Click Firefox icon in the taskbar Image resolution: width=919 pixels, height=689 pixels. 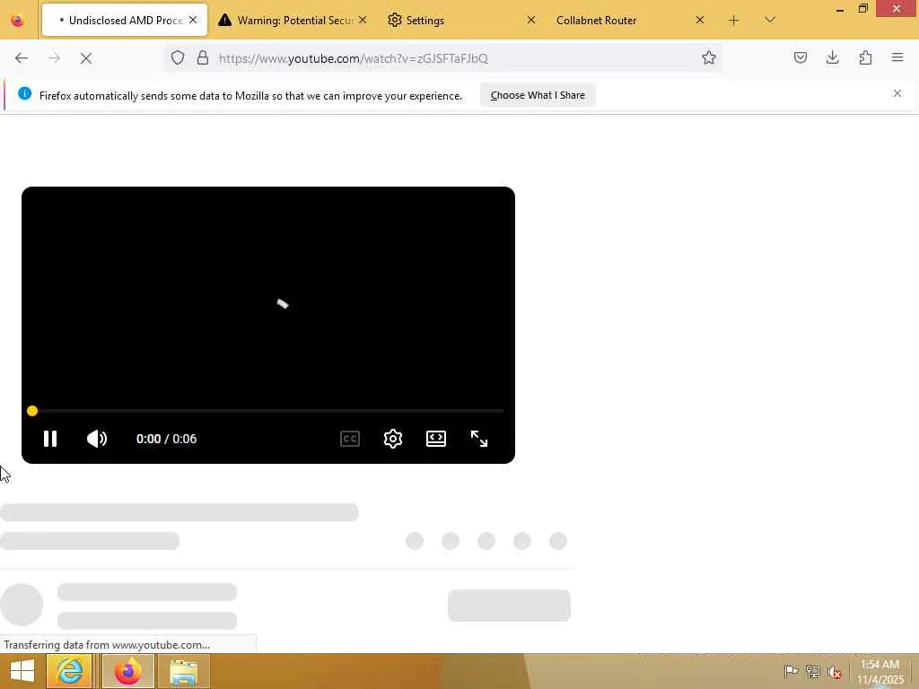pyautogui.click(x=127, y=671)
